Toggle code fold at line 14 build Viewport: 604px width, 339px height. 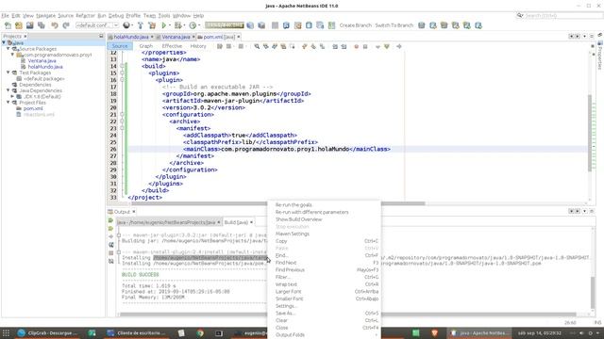[x=122, y=66]
